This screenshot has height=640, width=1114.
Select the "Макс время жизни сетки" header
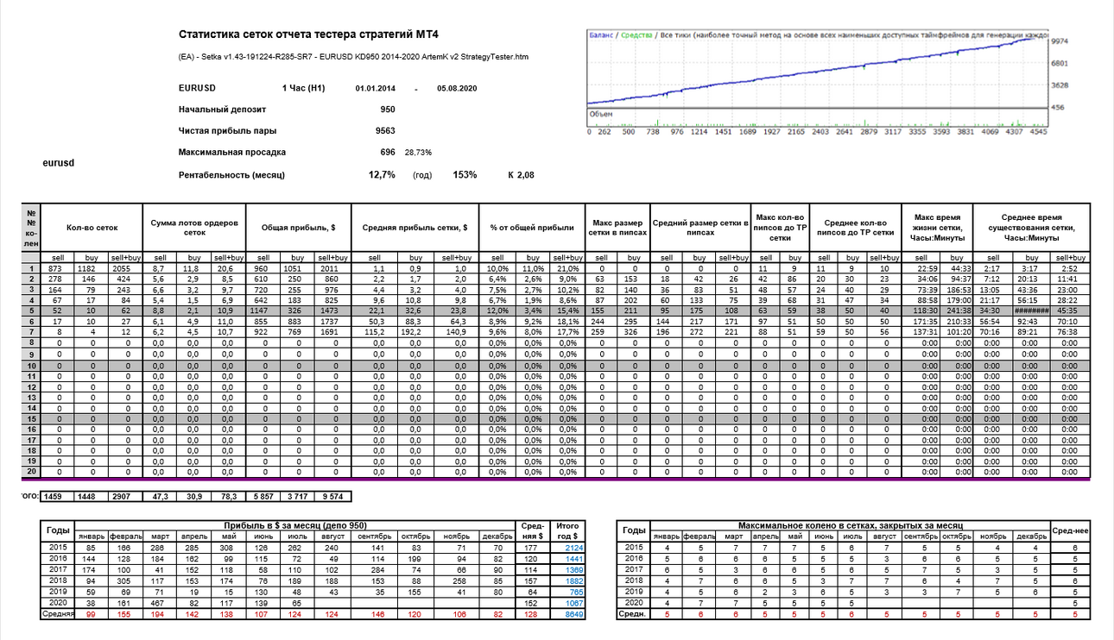pos(937,228)
